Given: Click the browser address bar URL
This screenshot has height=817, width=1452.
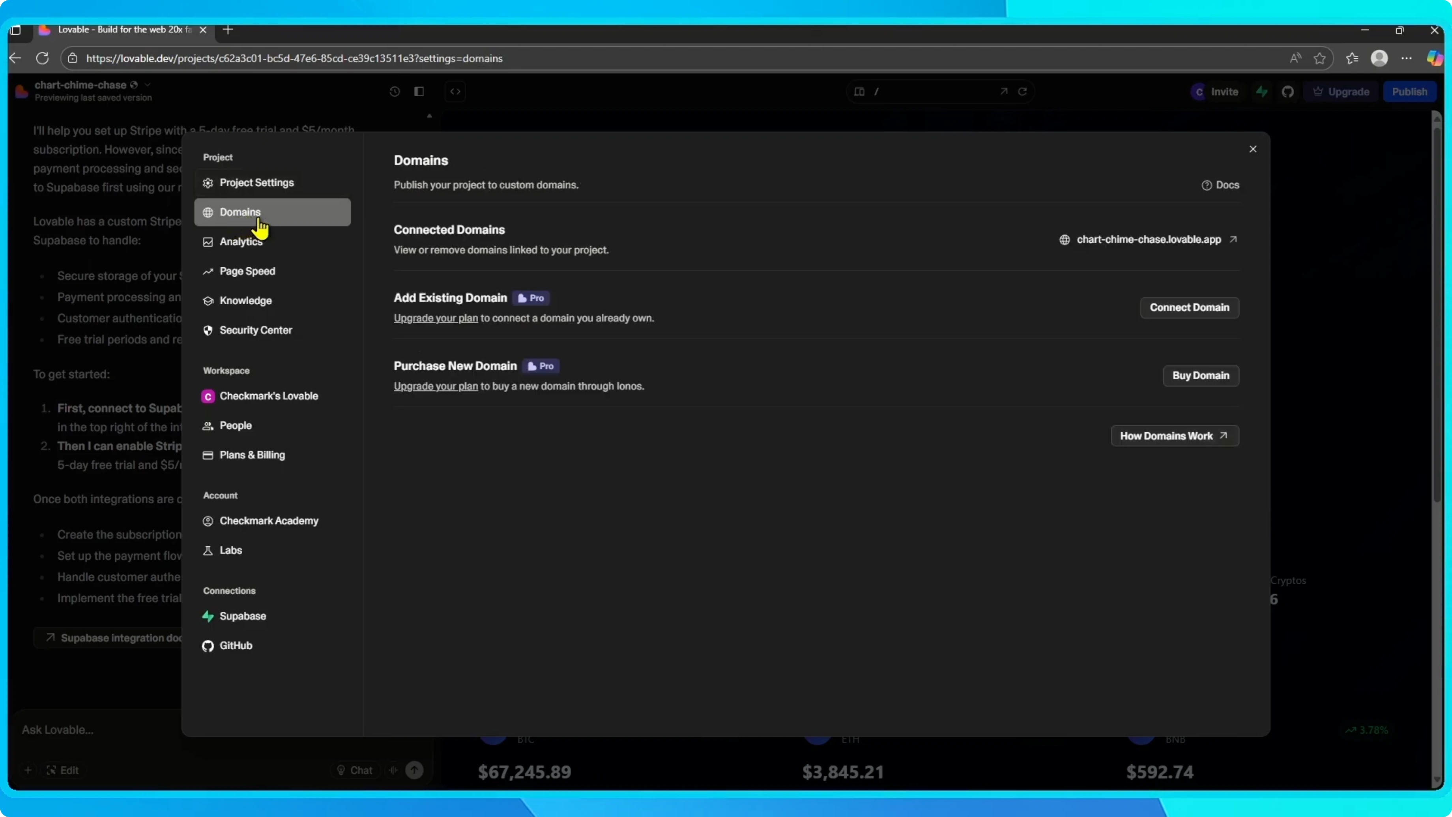Looking at the screenshot, I should coord(294,58).
